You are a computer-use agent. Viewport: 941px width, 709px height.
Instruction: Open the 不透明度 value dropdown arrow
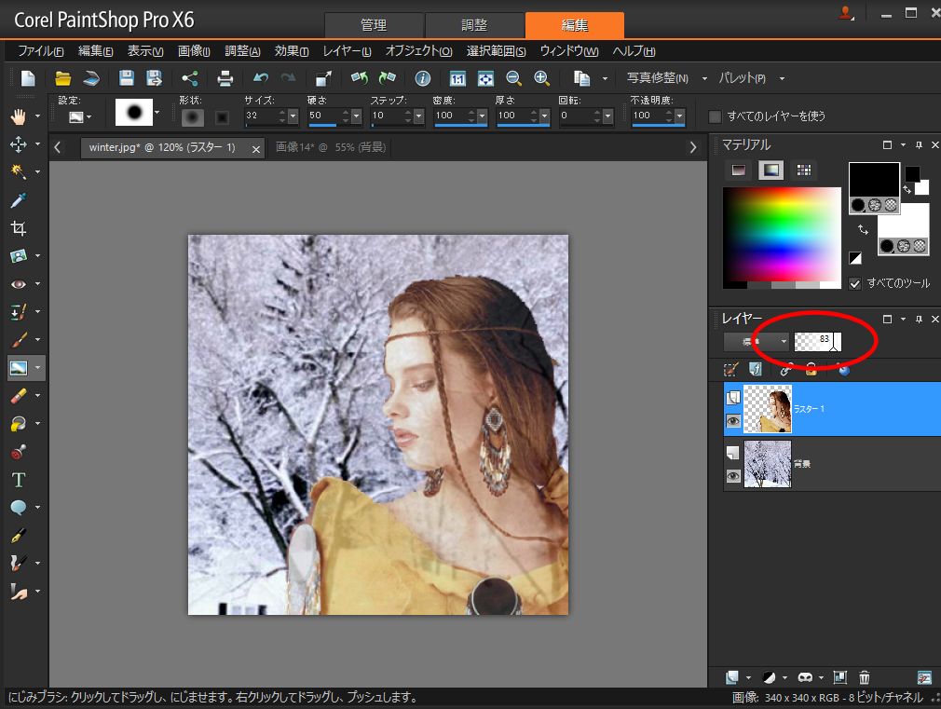point(679,116)
